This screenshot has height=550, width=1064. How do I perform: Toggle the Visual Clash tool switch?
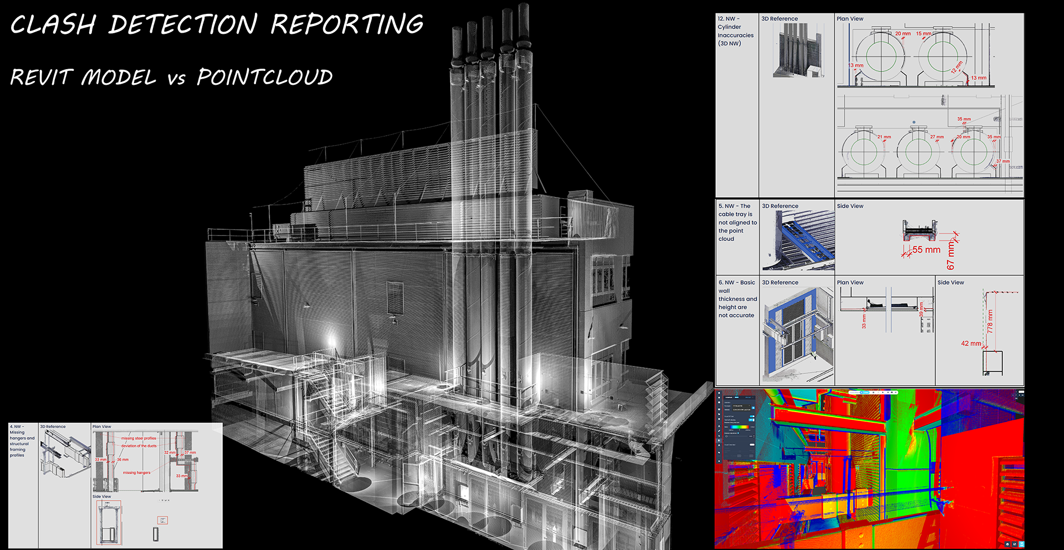pos(752,445)
